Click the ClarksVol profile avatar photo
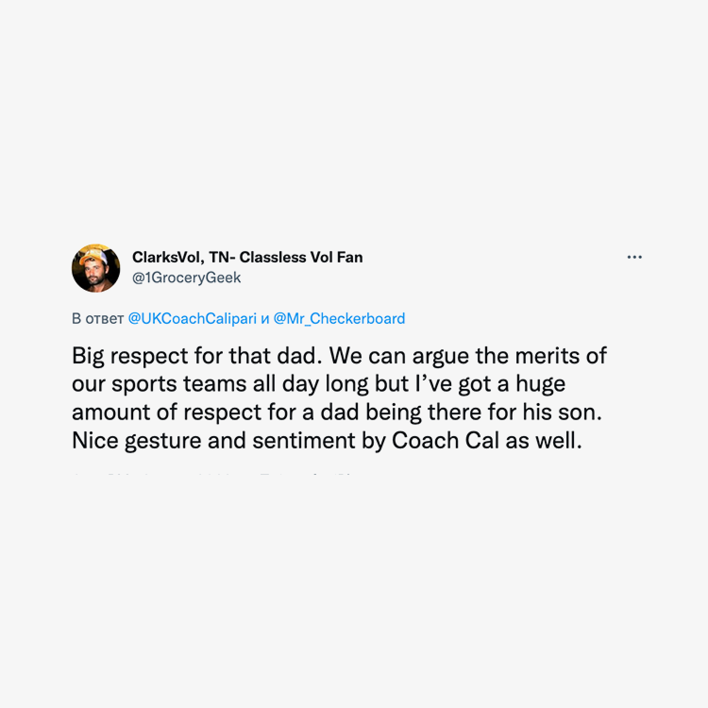Image resolution: width=708 pixels, height=708 pixels. 96,268
